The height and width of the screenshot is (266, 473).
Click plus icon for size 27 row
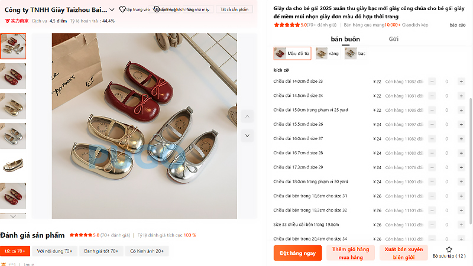click(x=461, y=138)
